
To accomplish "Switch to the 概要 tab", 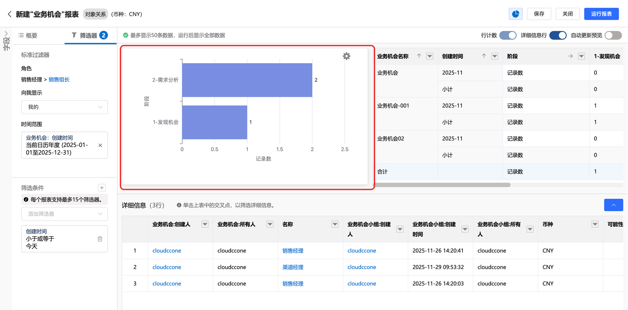I will (28, 35).
